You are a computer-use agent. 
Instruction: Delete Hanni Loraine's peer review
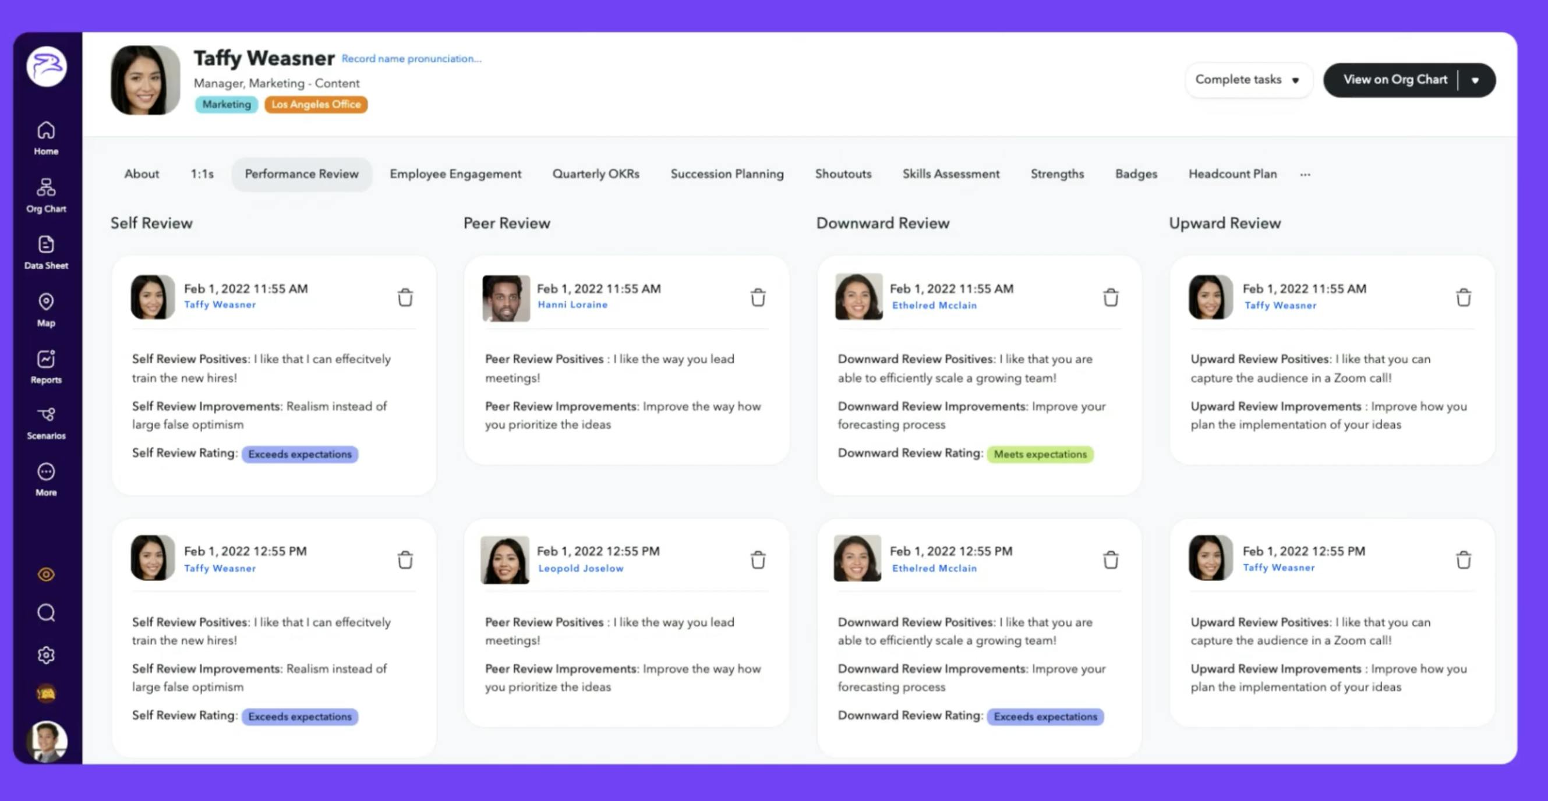point(758,297)
